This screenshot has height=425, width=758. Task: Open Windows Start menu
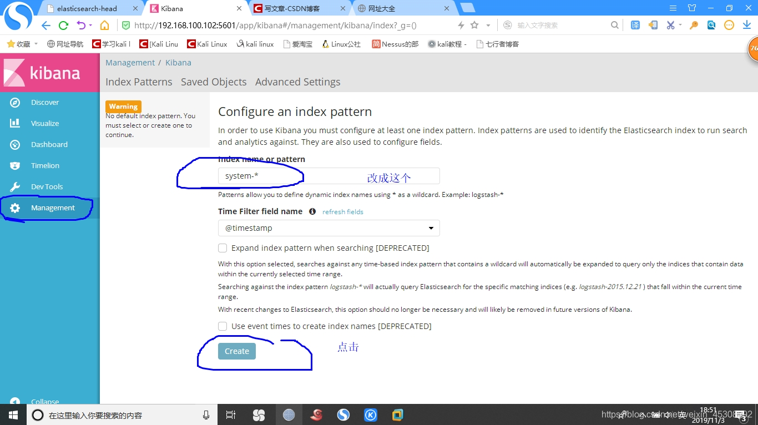click(x=13, y=414)
